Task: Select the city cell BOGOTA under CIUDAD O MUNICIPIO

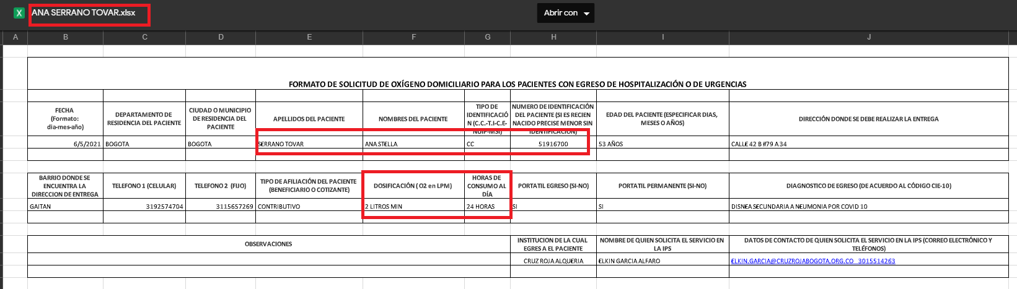Action: click(221, 144)
